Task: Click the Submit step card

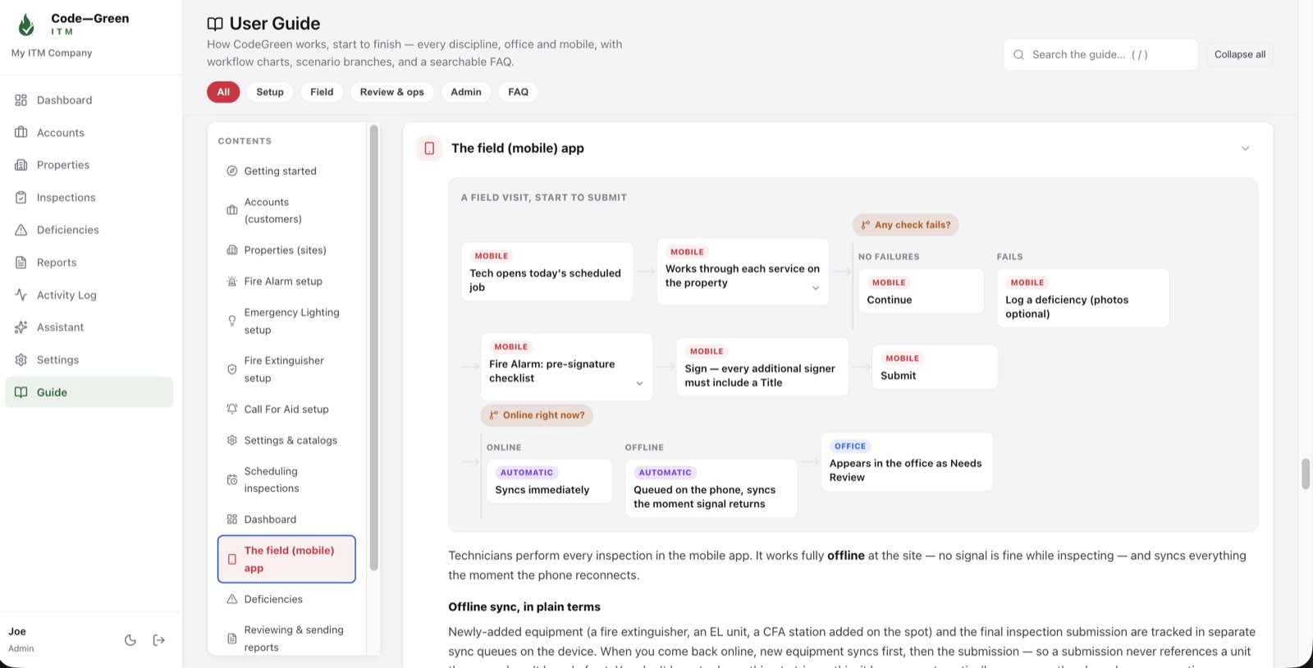Action: 935,367
